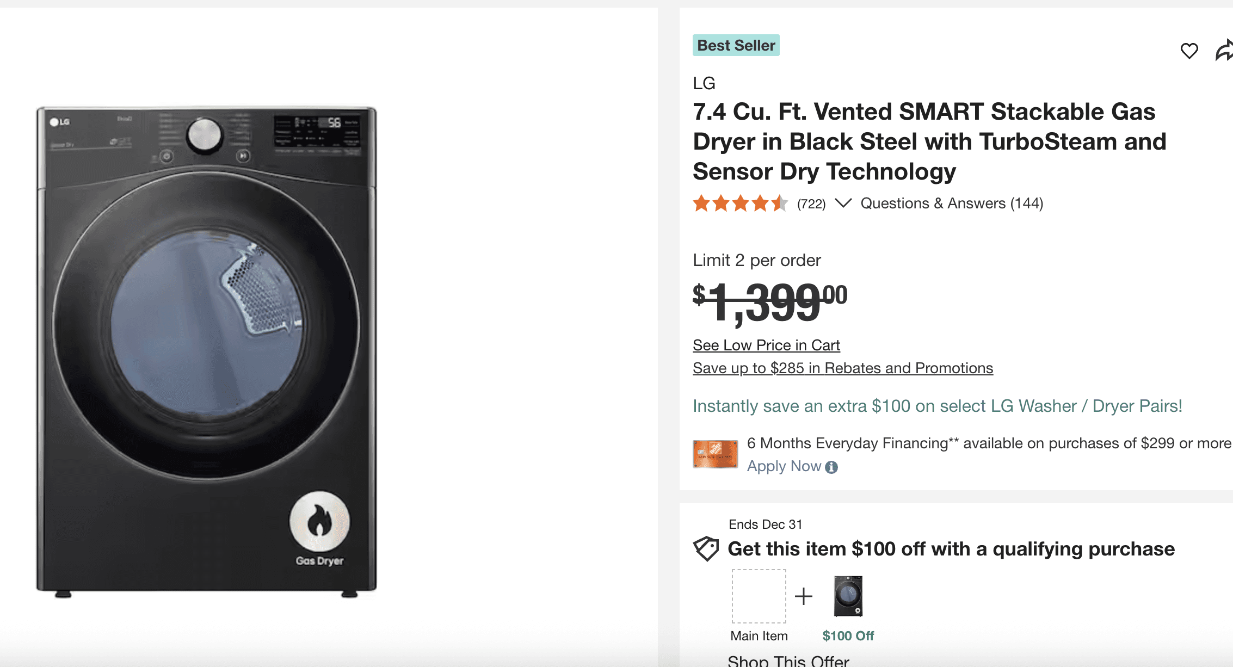Open the Rebates and Promotions savings link
This screenshot has height=667, width=1233.
point(843,368)
